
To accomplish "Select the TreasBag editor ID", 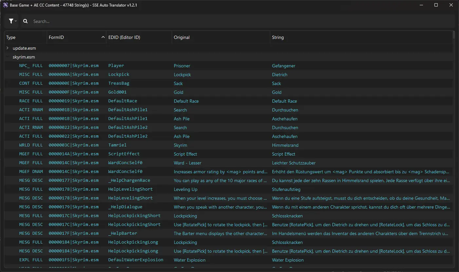I will [x=119, y=83].
